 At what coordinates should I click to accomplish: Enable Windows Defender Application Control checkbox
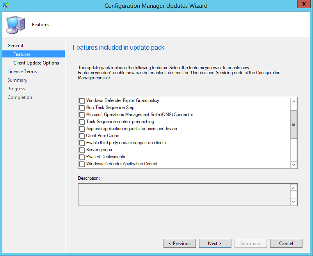(82, 164)
